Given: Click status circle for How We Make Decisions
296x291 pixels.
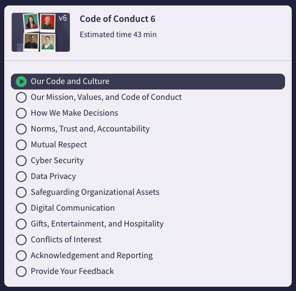Looking at the screenshot, I should point(21,113).
